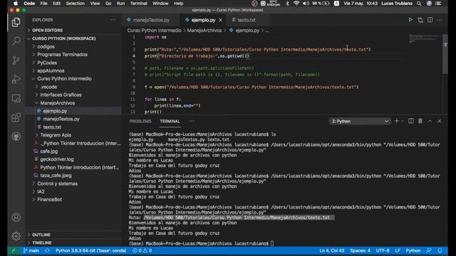
Task: Click the main branch in status bar
Action: [x=31, y=250]
